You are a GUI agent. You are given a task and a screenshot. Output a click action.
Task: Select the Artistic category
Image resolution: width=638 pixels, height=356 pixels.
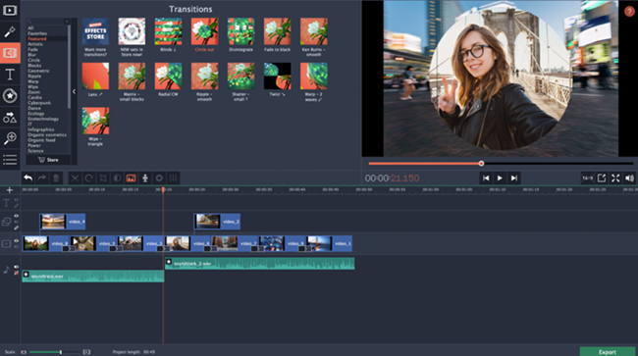(35, 44)
